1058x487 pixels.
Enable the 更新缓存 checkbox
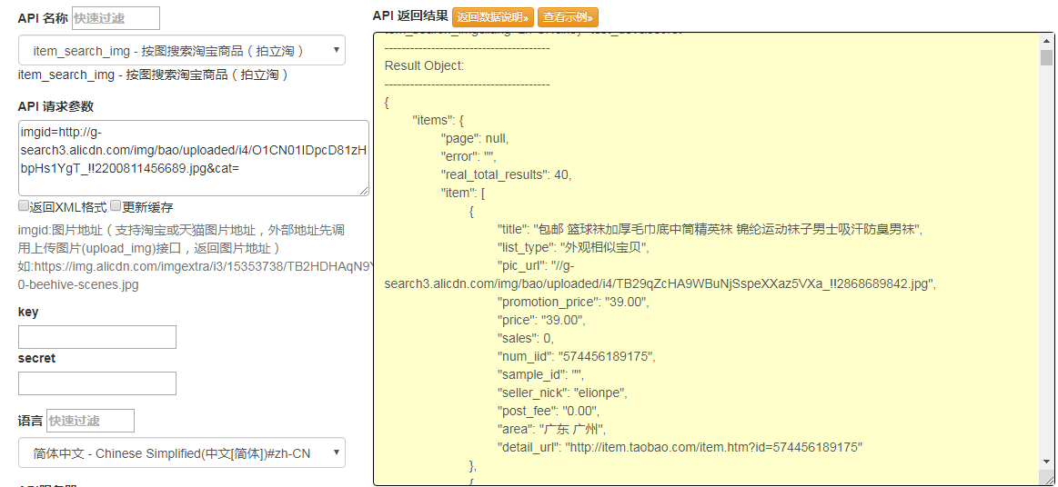point(116,206)
